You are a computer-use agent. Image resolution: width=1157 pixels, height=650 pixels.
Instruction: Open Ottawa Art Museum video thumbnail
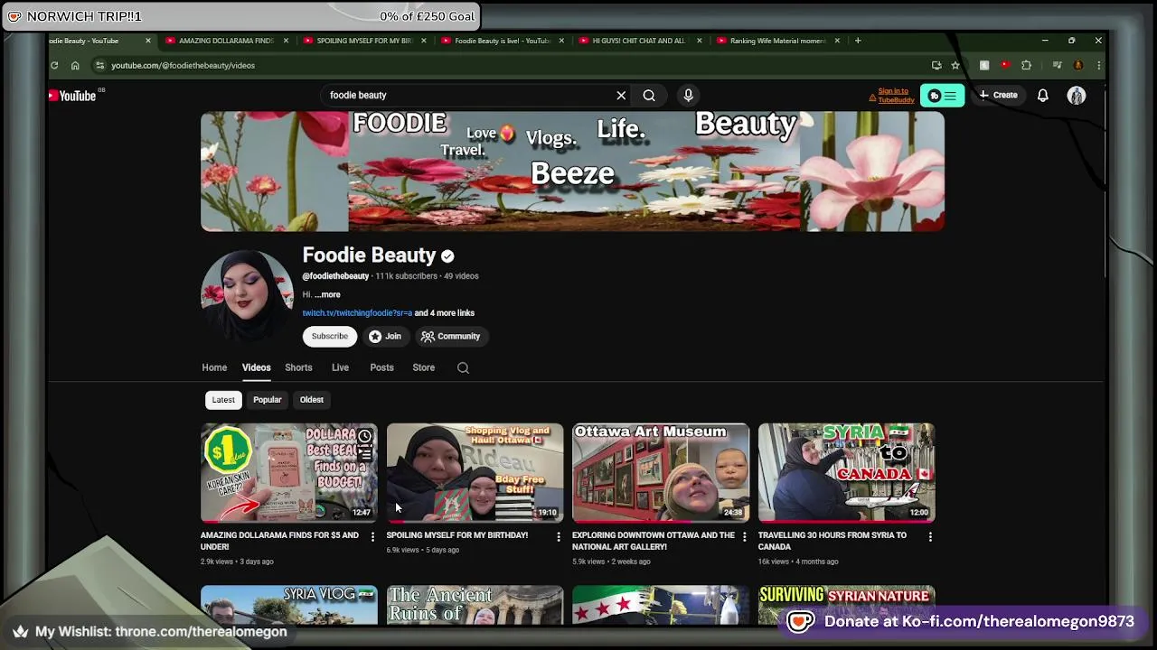(x=661, y=472)
